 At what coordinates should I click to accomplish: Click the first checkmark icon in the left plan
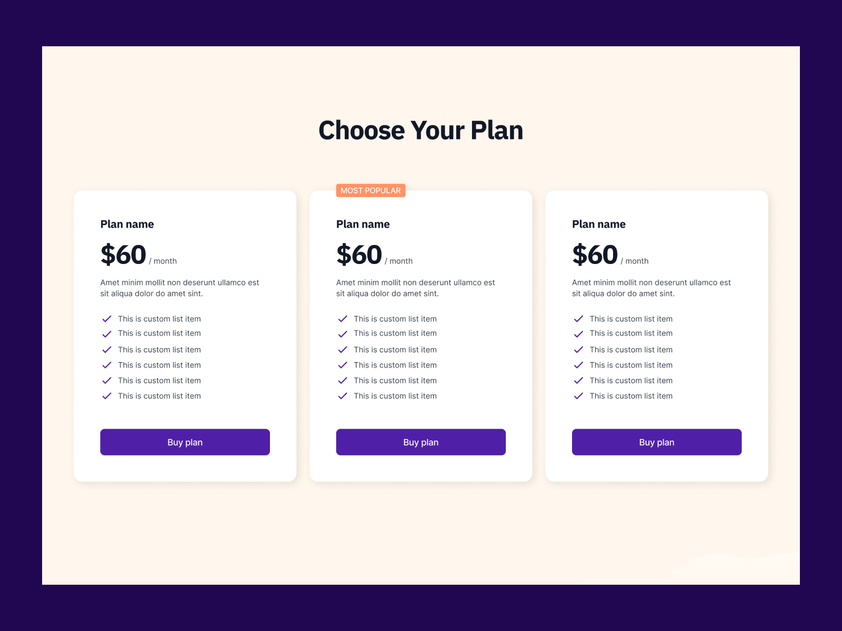tap(107, 319)
